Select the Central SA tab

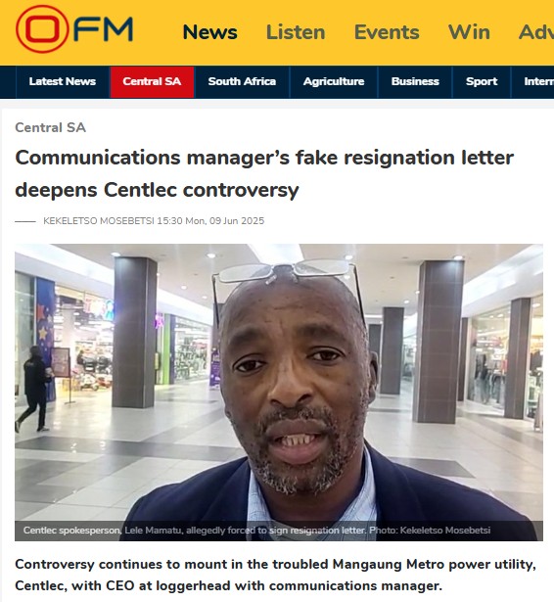coord(152,82)
